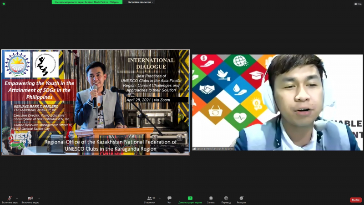Turn on camera with Включить видео
Image resolution: width=364 pixels, height=205 pixels.
30,198
